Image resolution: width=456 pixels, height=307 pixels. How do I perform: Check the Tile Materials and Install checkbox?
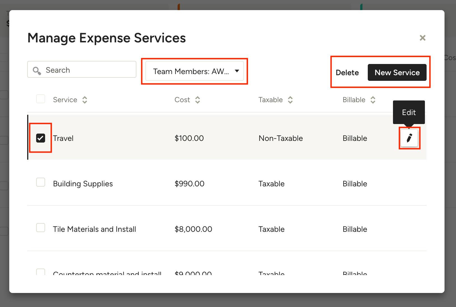(41, 228)
